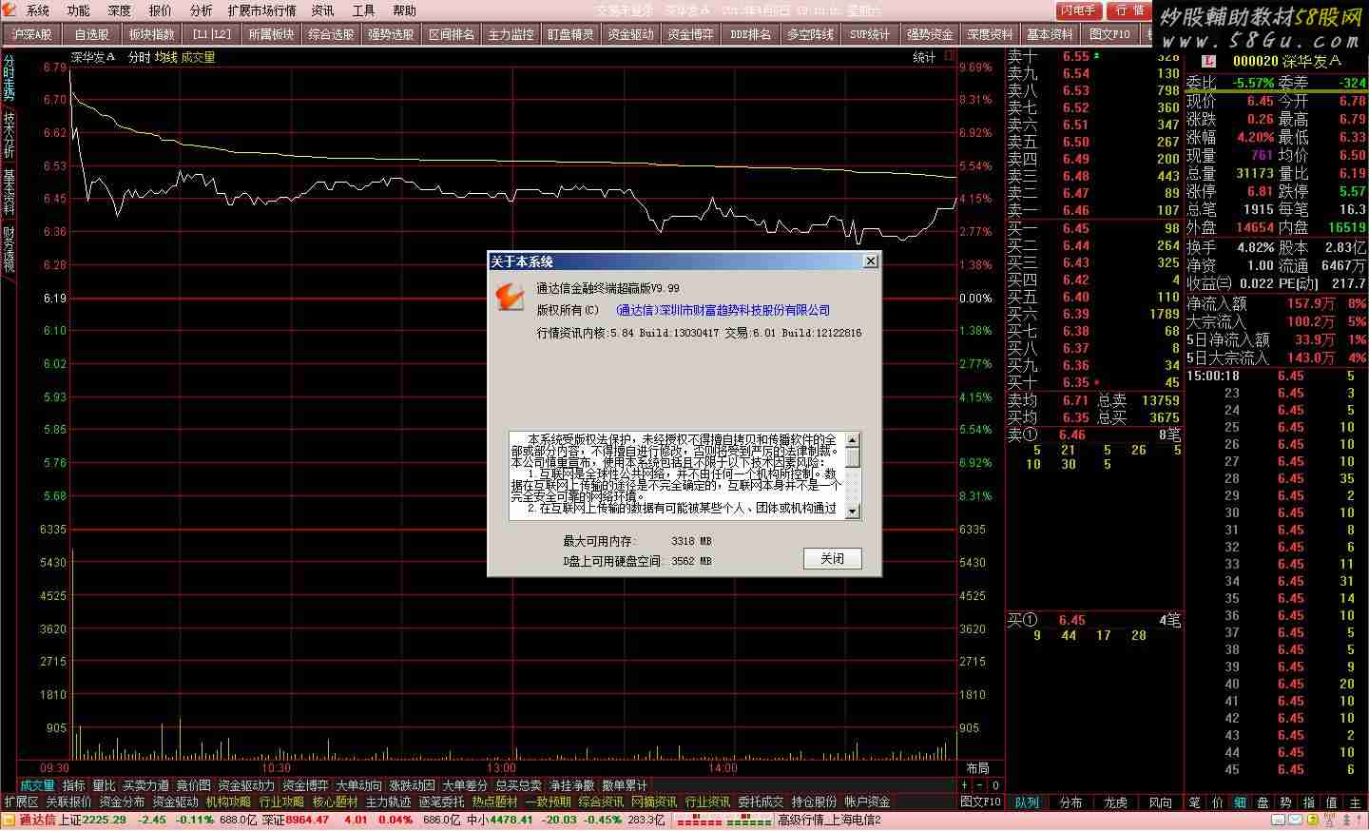Viewport: 1369px width, 831px height.
Task: Click the 关闭 button in the dialog
Action: [x=833, y=558]
